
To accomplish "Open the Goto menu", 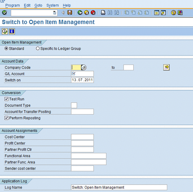I will tap(38, 5).
